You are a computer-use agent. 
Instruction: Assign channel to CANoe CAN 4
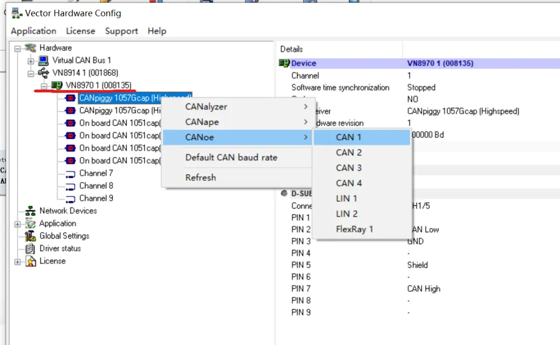pos(362,183)
